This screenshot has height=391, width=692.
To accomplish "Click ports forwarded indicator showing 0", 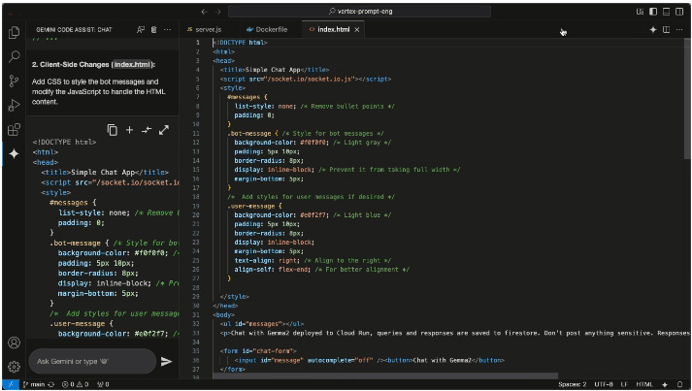I will 103,384.
